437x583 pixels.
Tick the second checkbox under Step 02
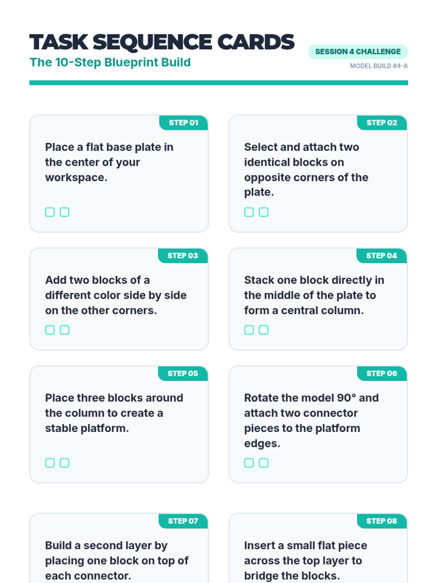[264, 212]
